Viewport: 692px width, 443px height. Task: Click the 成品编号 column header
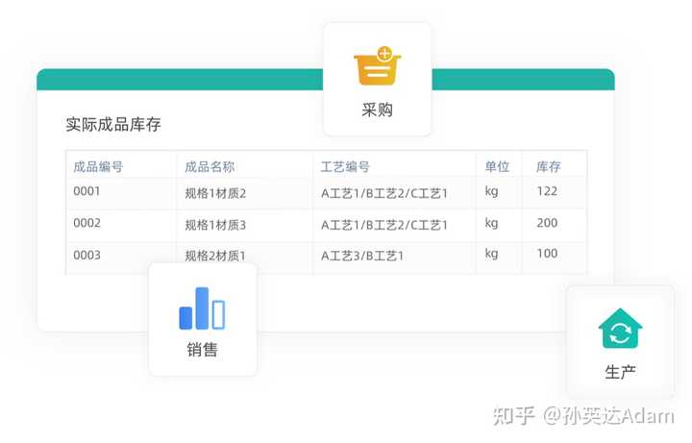point(98,167)
